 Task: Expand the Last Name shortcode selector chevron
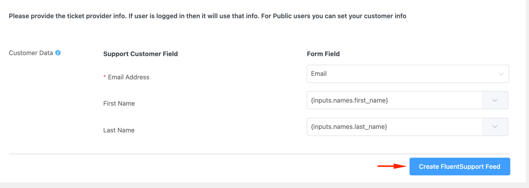point(494,127)
